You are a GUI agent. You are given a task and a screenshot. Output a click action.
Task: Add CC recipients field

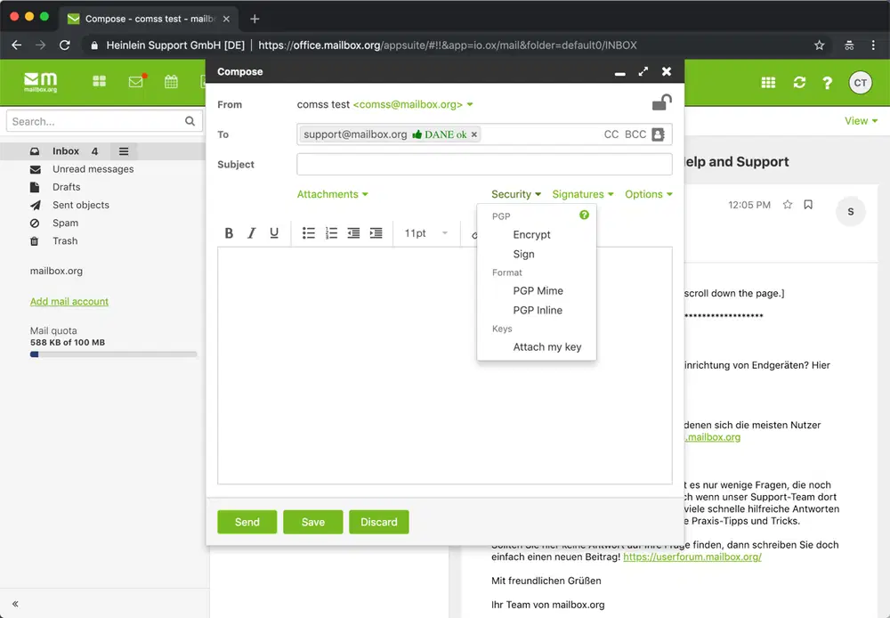click(x=611, y=134)
